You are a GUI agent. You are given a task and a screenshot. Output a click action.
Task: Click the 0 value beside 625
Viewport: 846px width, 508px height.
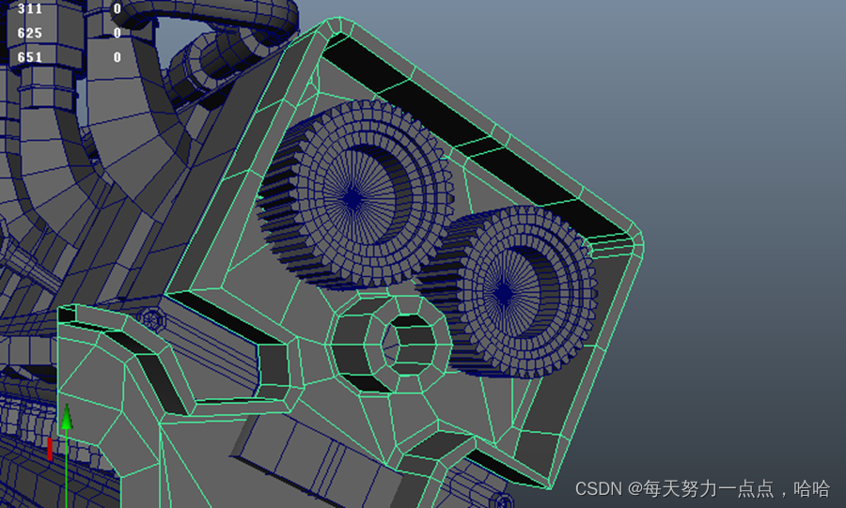pos(117,33)
